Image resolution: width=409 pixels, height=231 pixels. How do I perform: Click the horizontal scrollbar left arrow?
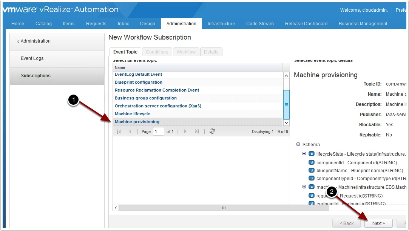pyautogui.click(x=116, y=208)
